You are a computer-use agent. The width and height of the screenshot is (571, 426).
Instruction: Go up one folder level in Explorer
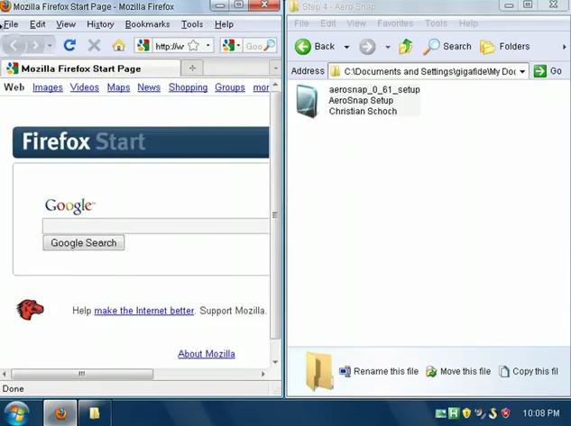(405, 47)
